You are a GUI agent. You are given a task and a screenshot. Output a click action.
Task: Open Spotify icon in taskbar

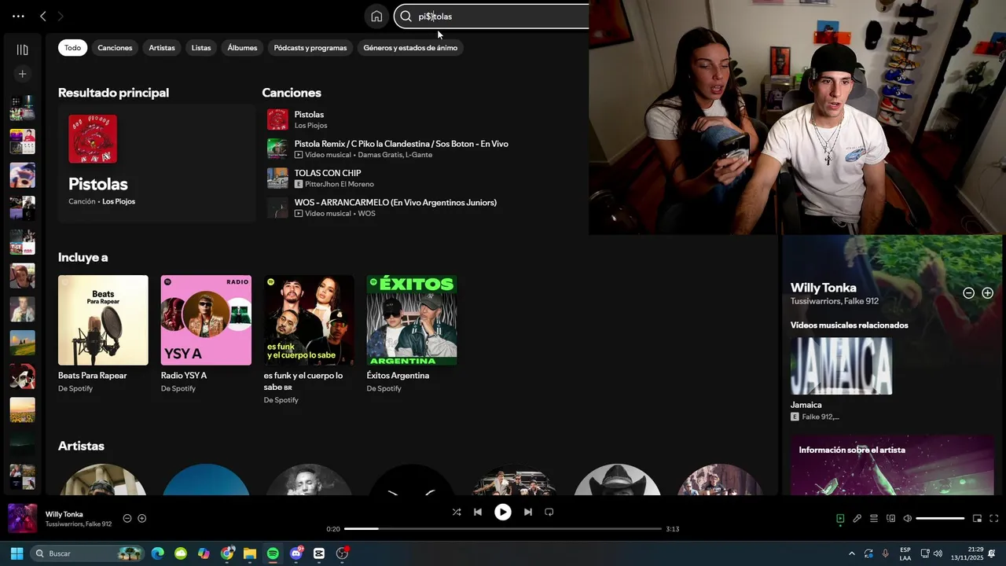point(273,553)
